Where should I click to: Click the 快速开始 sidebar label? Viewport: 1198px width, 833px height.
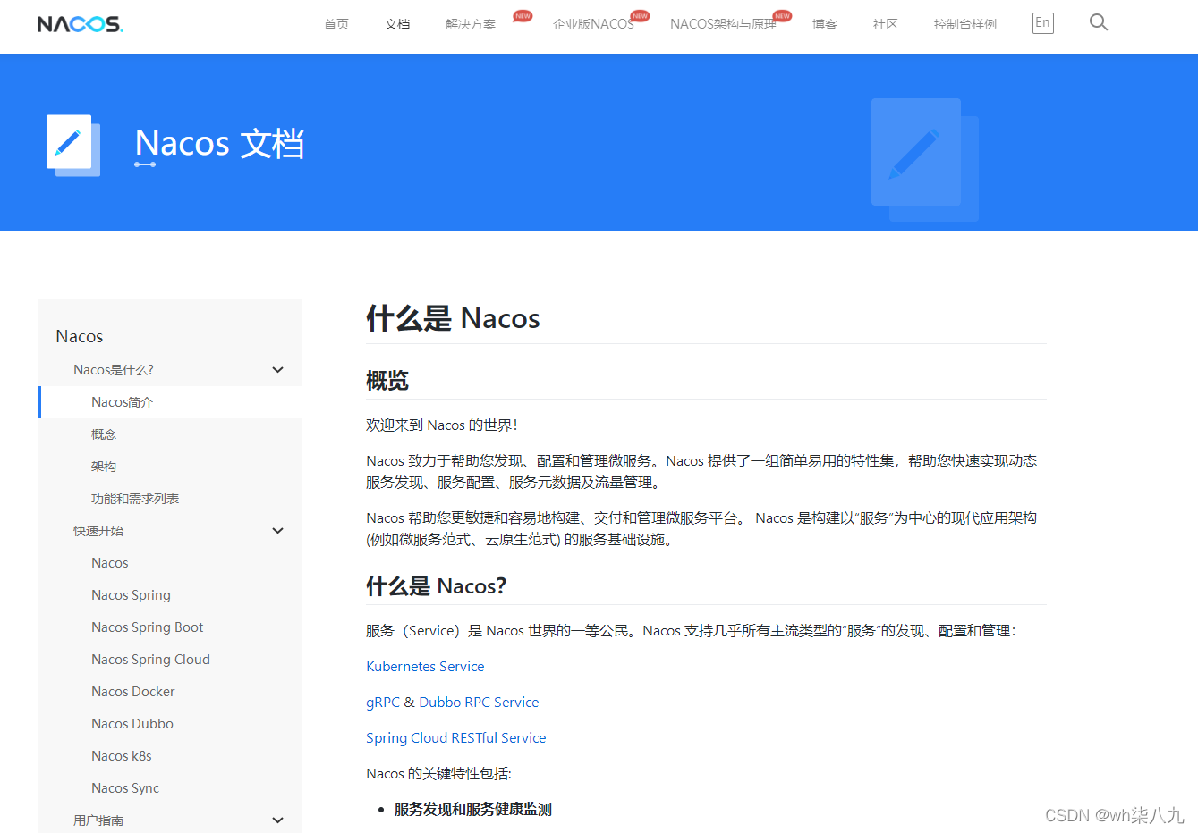click(98, 531)
